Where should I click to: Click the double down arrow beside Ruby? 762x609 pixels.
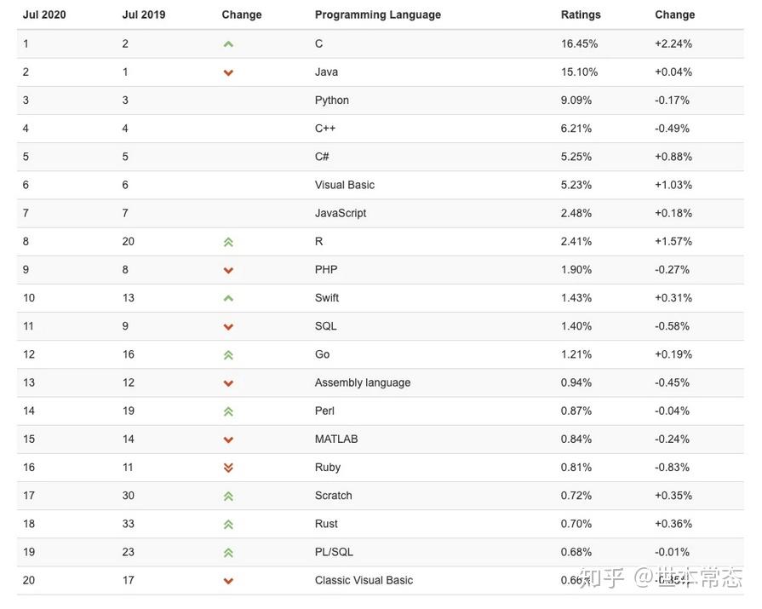pos(228,468)
